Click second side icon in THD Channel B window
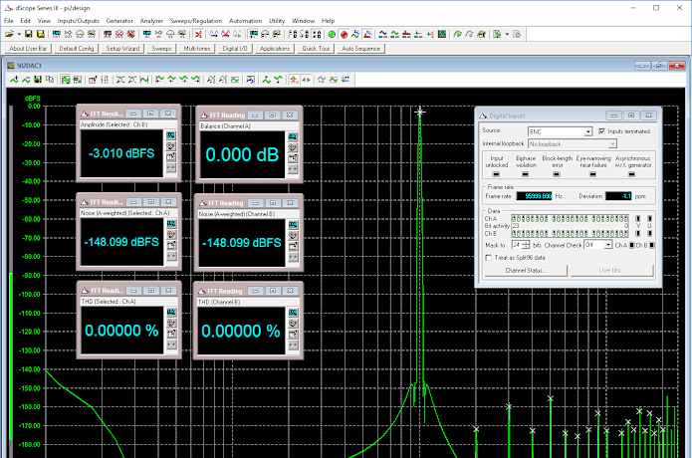The image size is (692, 458). pos(291,324)
